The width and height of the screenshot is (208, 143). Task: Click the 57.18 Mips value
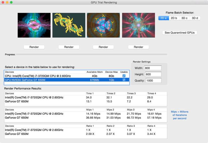154,118
